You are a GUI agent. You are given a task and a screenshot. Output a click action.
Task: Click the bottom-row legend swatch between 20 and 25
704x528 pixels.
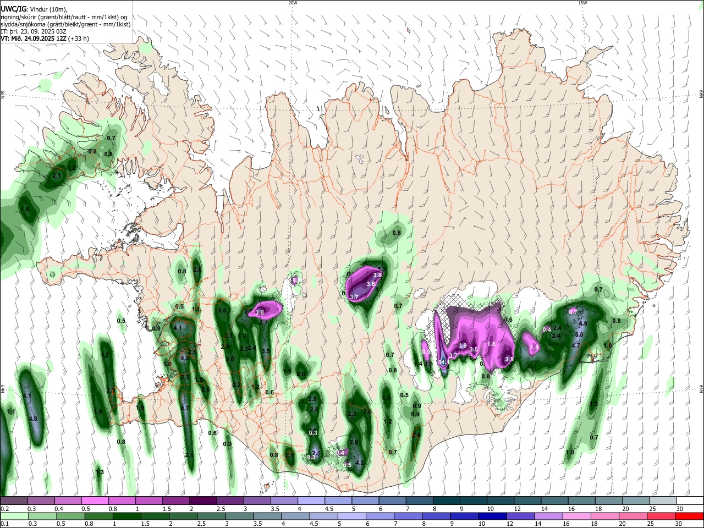click(x=632, y=516)
